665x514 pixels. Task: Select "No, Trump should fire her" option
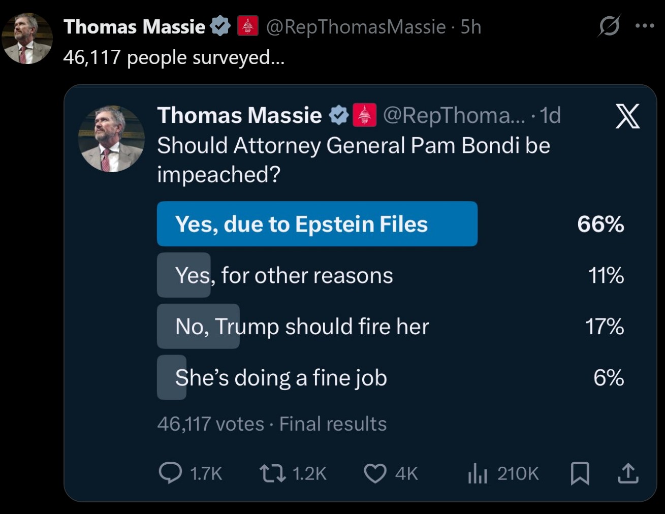302,326
